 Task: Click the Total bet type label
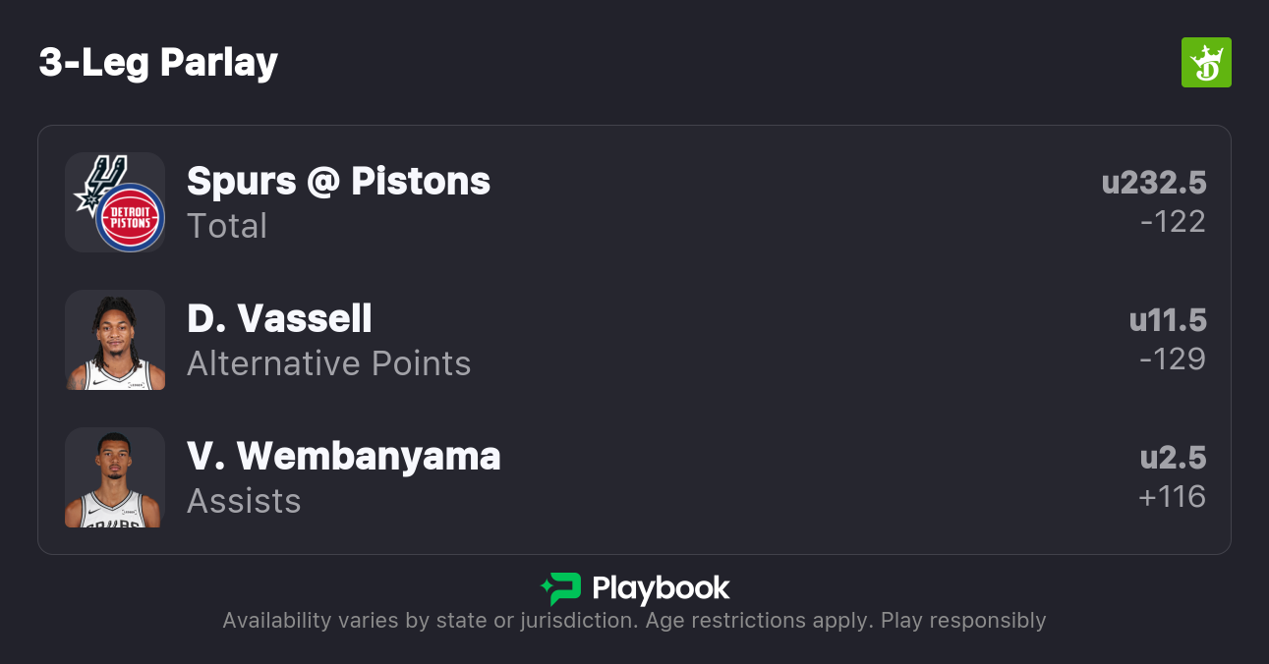227,226
